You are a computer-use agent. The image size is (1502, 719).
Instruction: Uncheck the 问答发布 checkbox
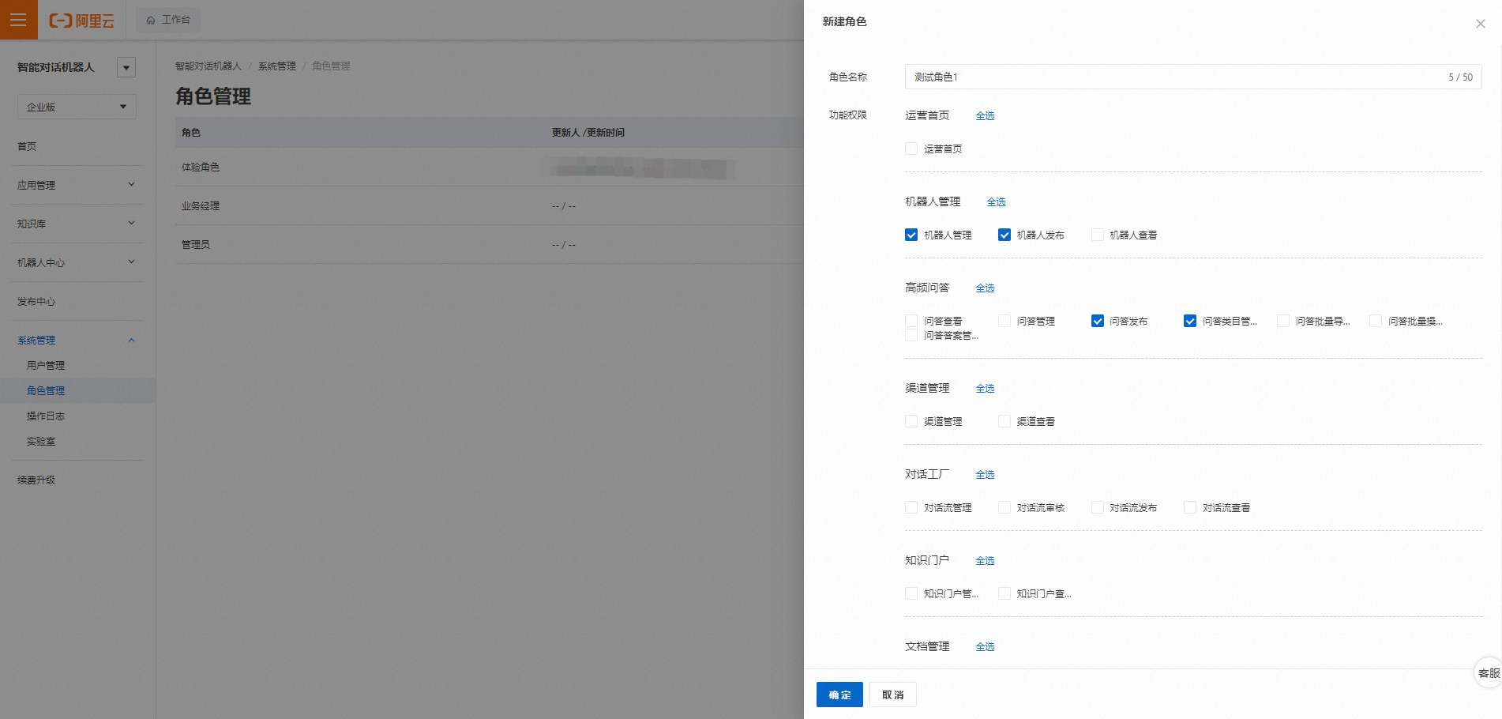1098,321
